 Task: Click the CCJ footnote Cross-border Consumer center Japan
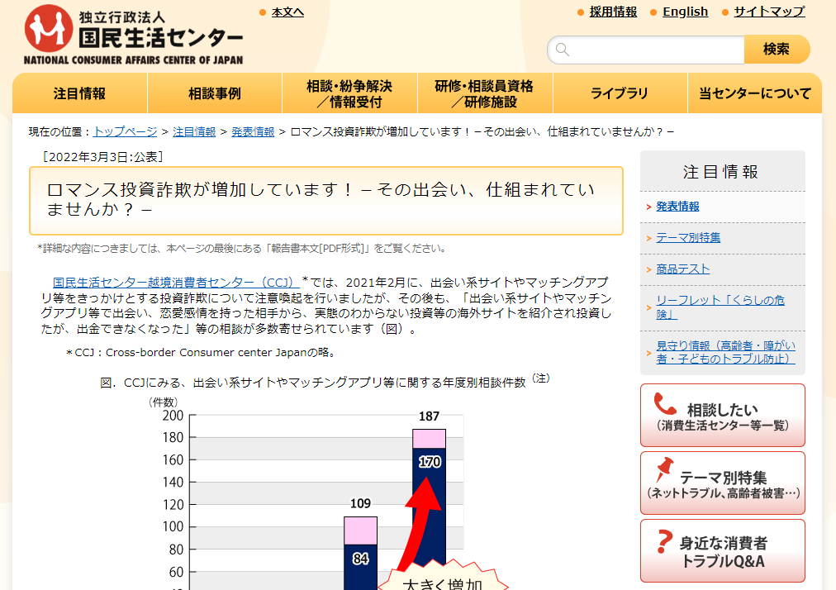(201, 353)
